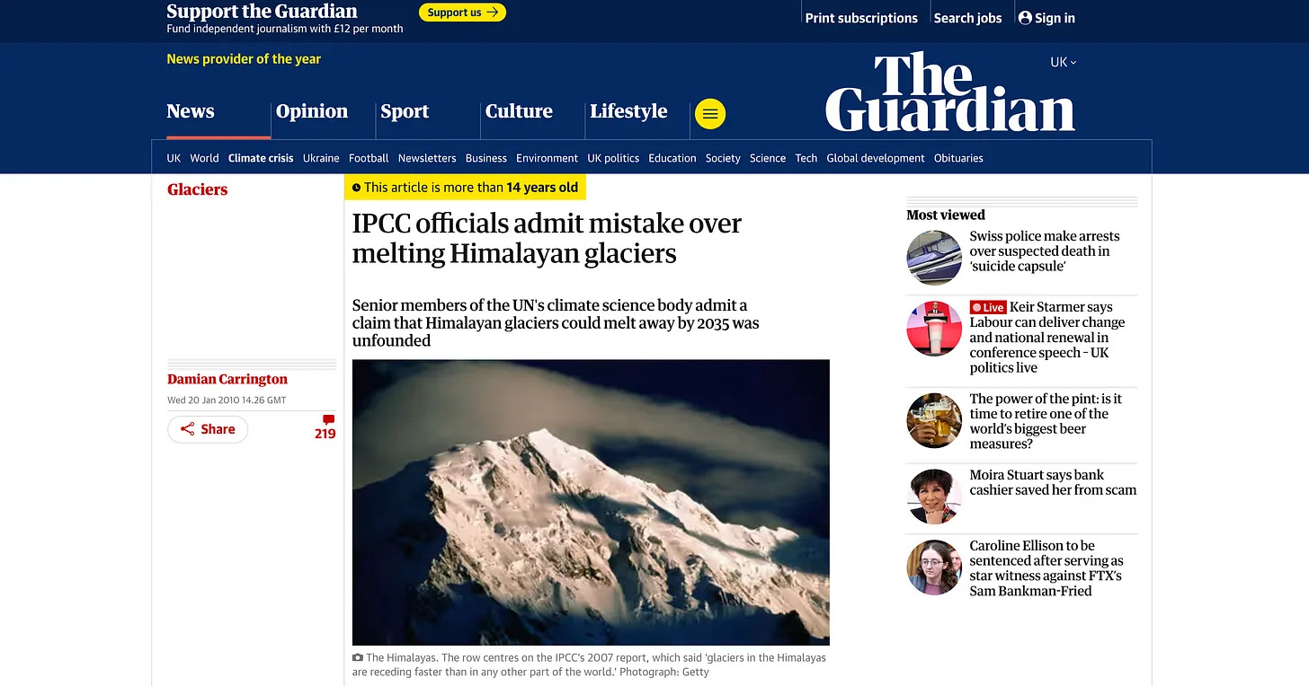
Task: Open the Sport section tab
Action: coord(405,111)
